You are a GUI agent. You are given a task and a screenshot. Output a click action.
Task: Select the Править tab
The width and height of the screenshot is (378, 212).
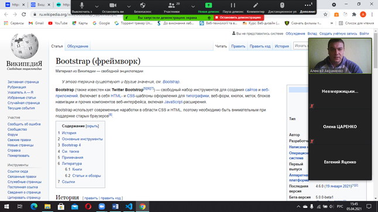(238, 46)
